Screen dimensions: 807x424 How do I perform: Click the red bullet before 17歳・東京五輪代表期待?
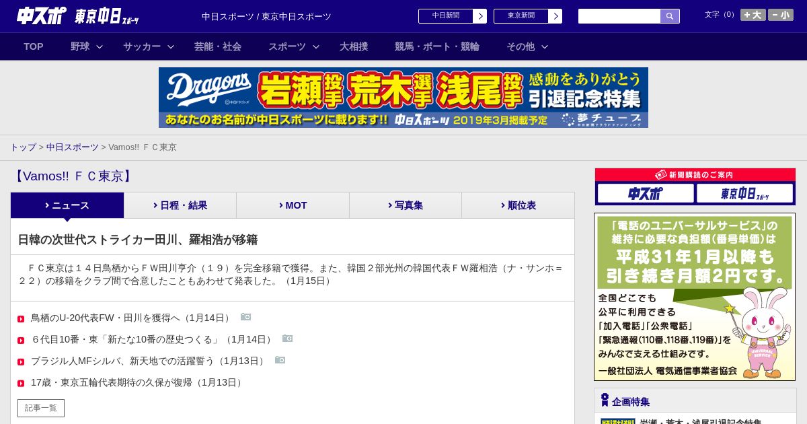(x=21, y=384)
